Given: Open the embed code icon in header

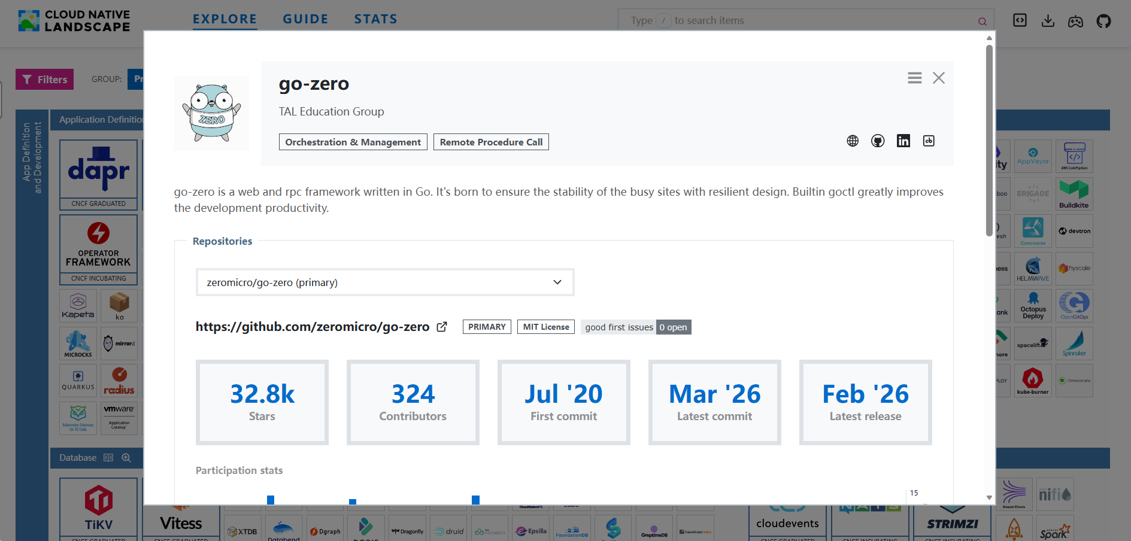Looking at the screenshot, I should point(1020,20).
